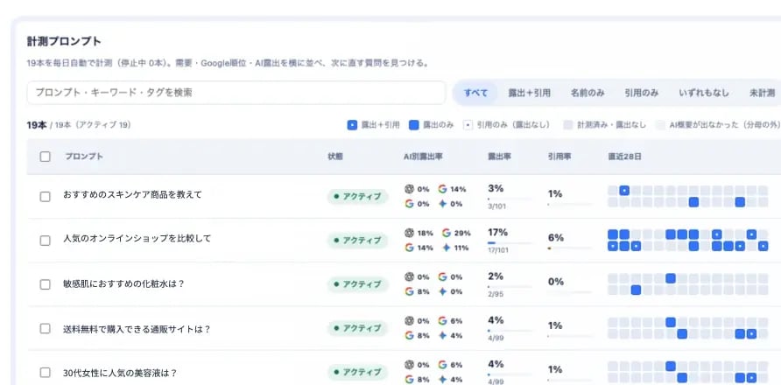Tick the 送料無料で購入できる通販サイトは？ checkbox
Image resolution: width=781 pixels, height=385 pixels.
coord(45,328)
